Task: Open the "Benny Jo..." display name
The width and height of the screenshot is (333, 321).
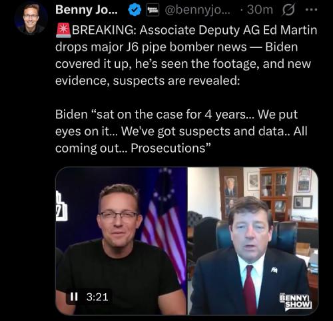Action: pyautogui.click(x=87, y=10)
